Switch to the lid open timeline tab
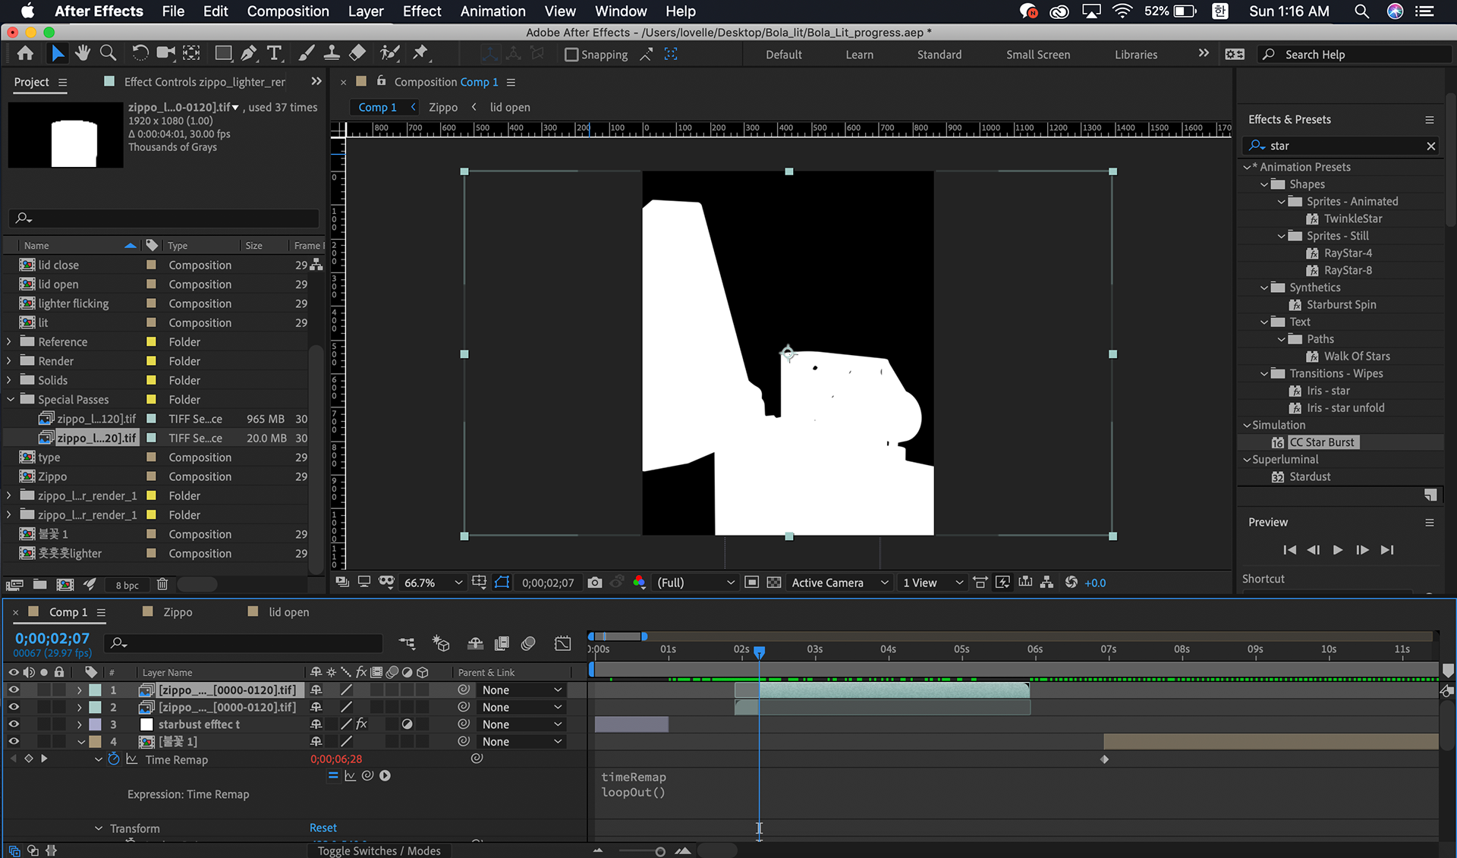Screen dimensions: 1457x858 (288, 612)
